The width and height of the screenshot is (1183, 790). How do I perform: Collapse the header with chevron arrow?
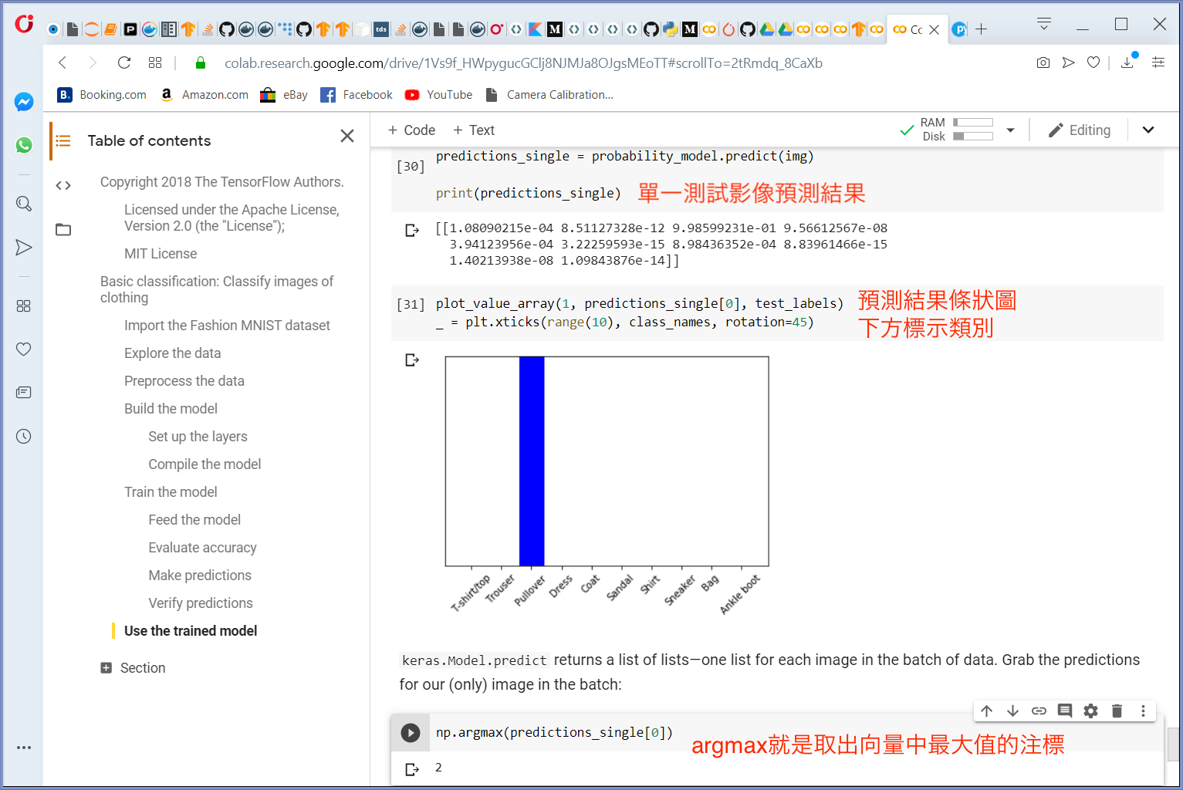click(1148, 130)
